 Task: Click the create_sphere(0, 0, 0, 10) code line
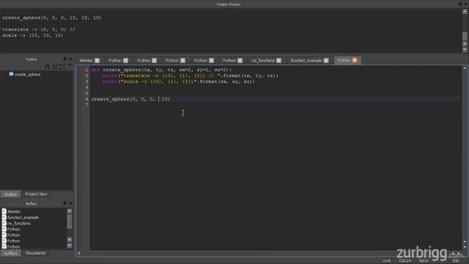pyautogui.click(x=130, y=99)
